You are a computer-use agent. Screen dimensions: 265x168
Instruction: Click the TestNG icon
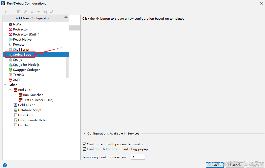[x=11, y=75]
